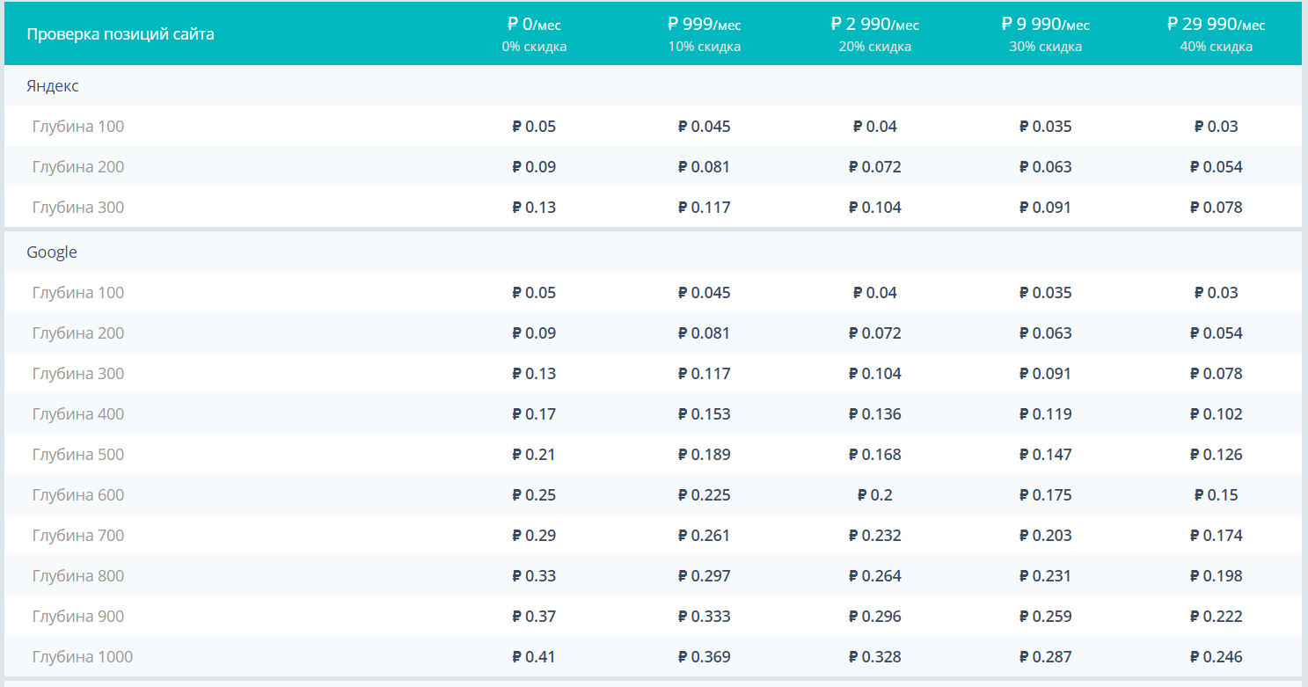Click '₽ 0.081' in Google Глубина 200 row
The height and width of the screenshot is (687, 1308).
705,333
